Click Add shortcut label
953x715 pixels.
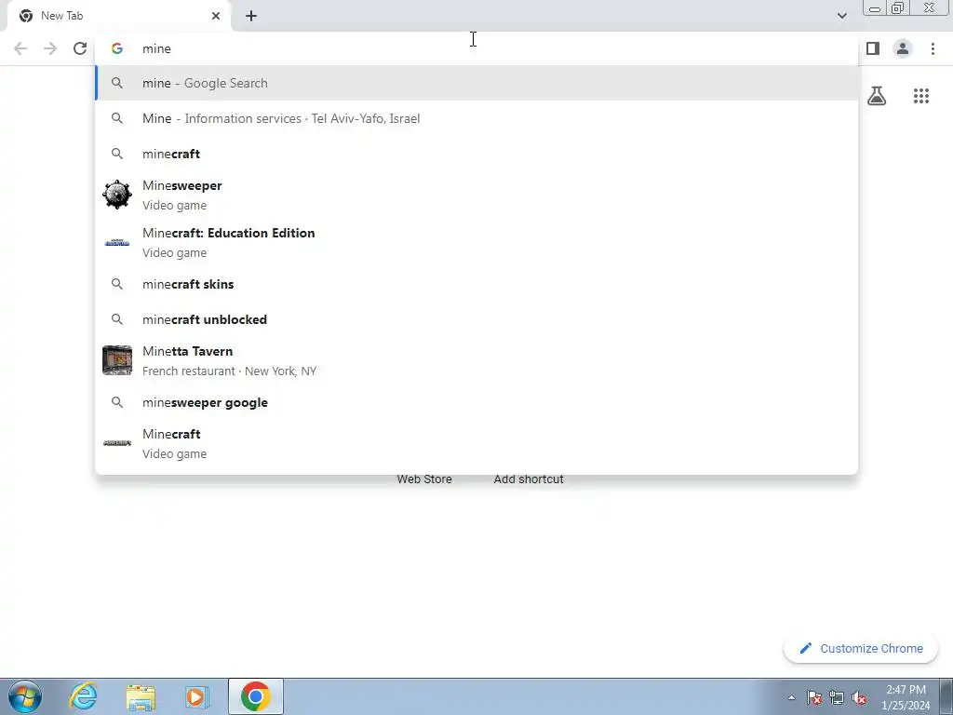[529, 479]
